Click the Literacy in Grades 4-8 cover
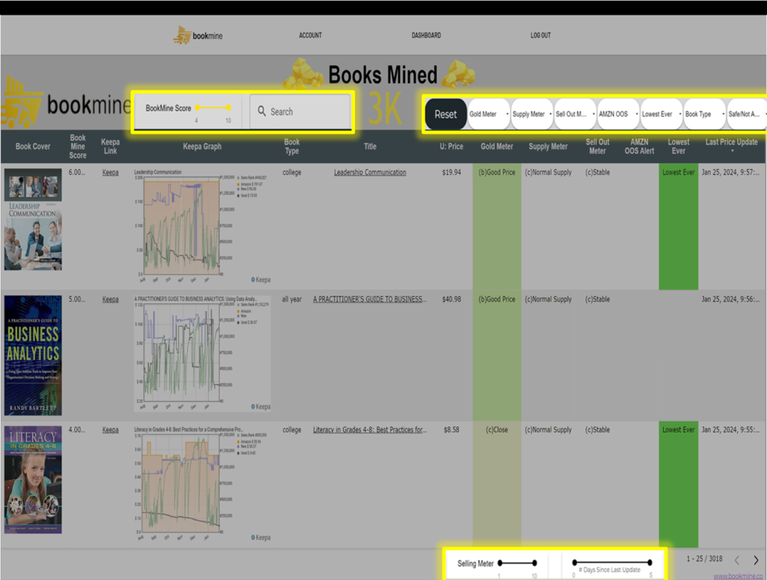 (x=33, y=480)
